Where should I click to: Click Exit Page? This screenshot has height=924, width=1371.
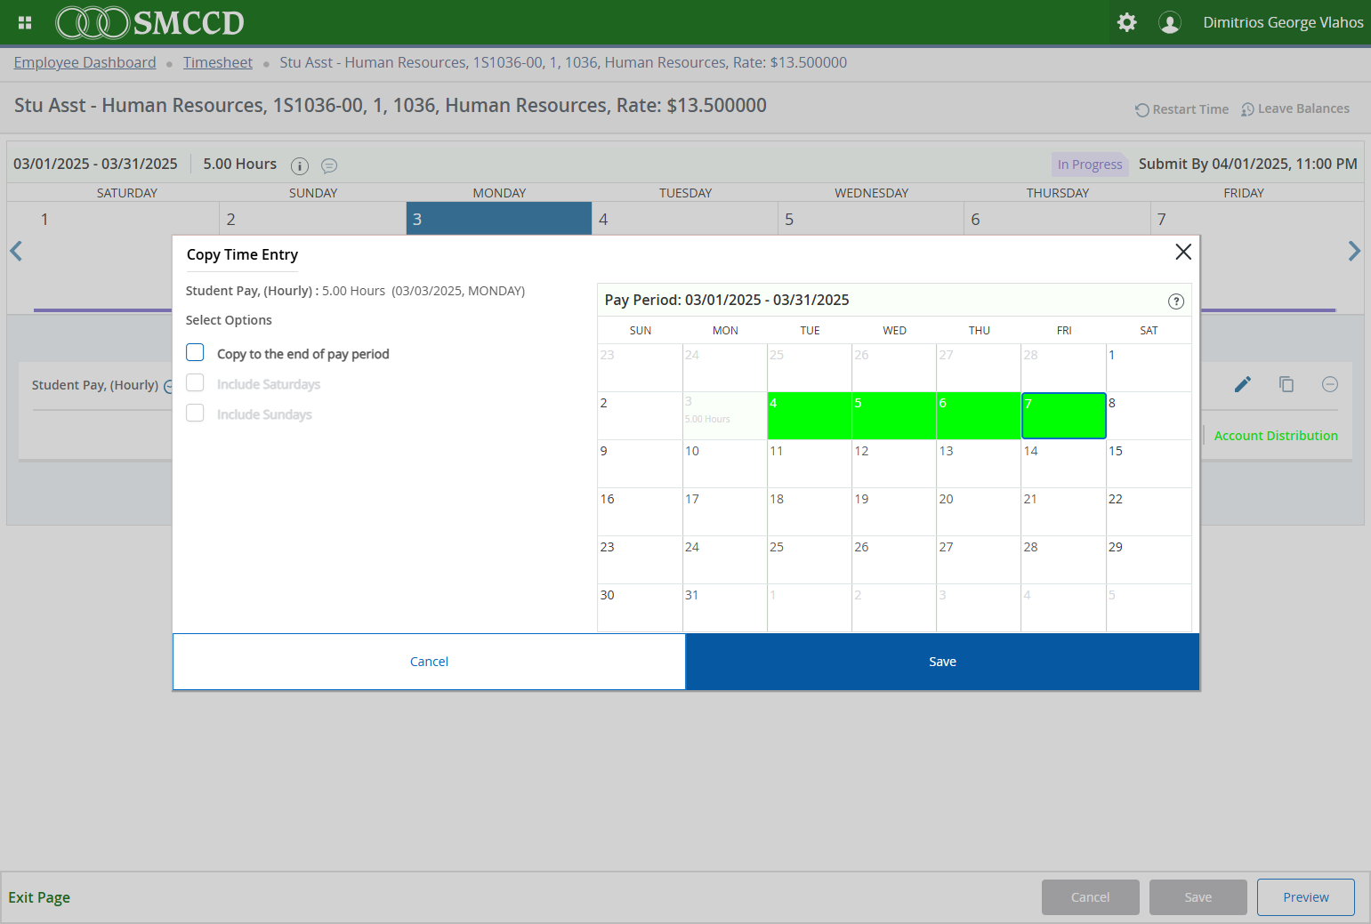coord(39,897)
